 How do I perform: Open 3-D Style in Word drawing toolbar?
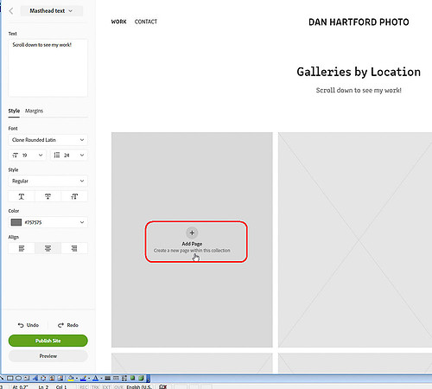tap(141, 378)
